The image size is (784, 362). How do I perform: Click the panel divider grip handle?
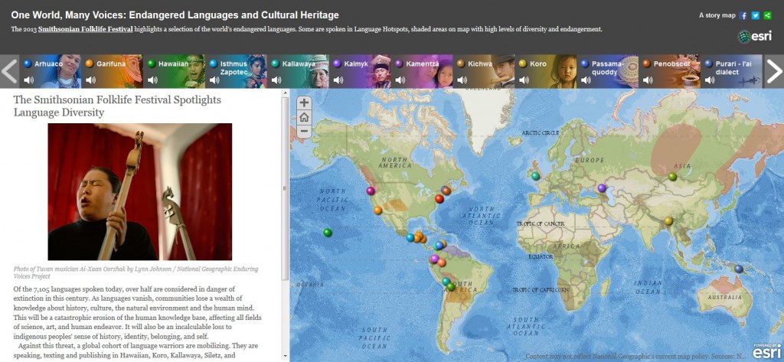(x=285, y=188)
